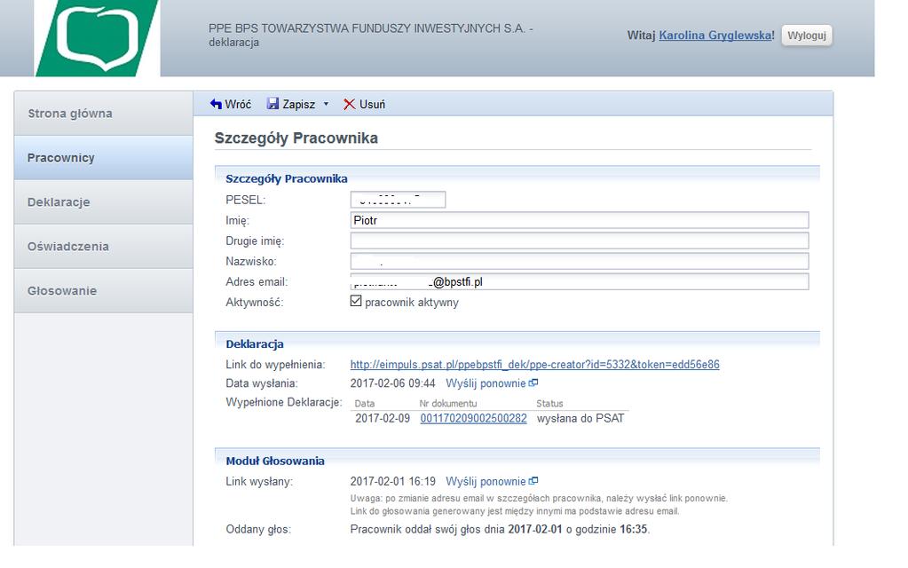The image size is (908, 568).
Task: Click Wyślij ponownie next to Link wysłany
Action: pyautogui.click(x=486, y=481)
